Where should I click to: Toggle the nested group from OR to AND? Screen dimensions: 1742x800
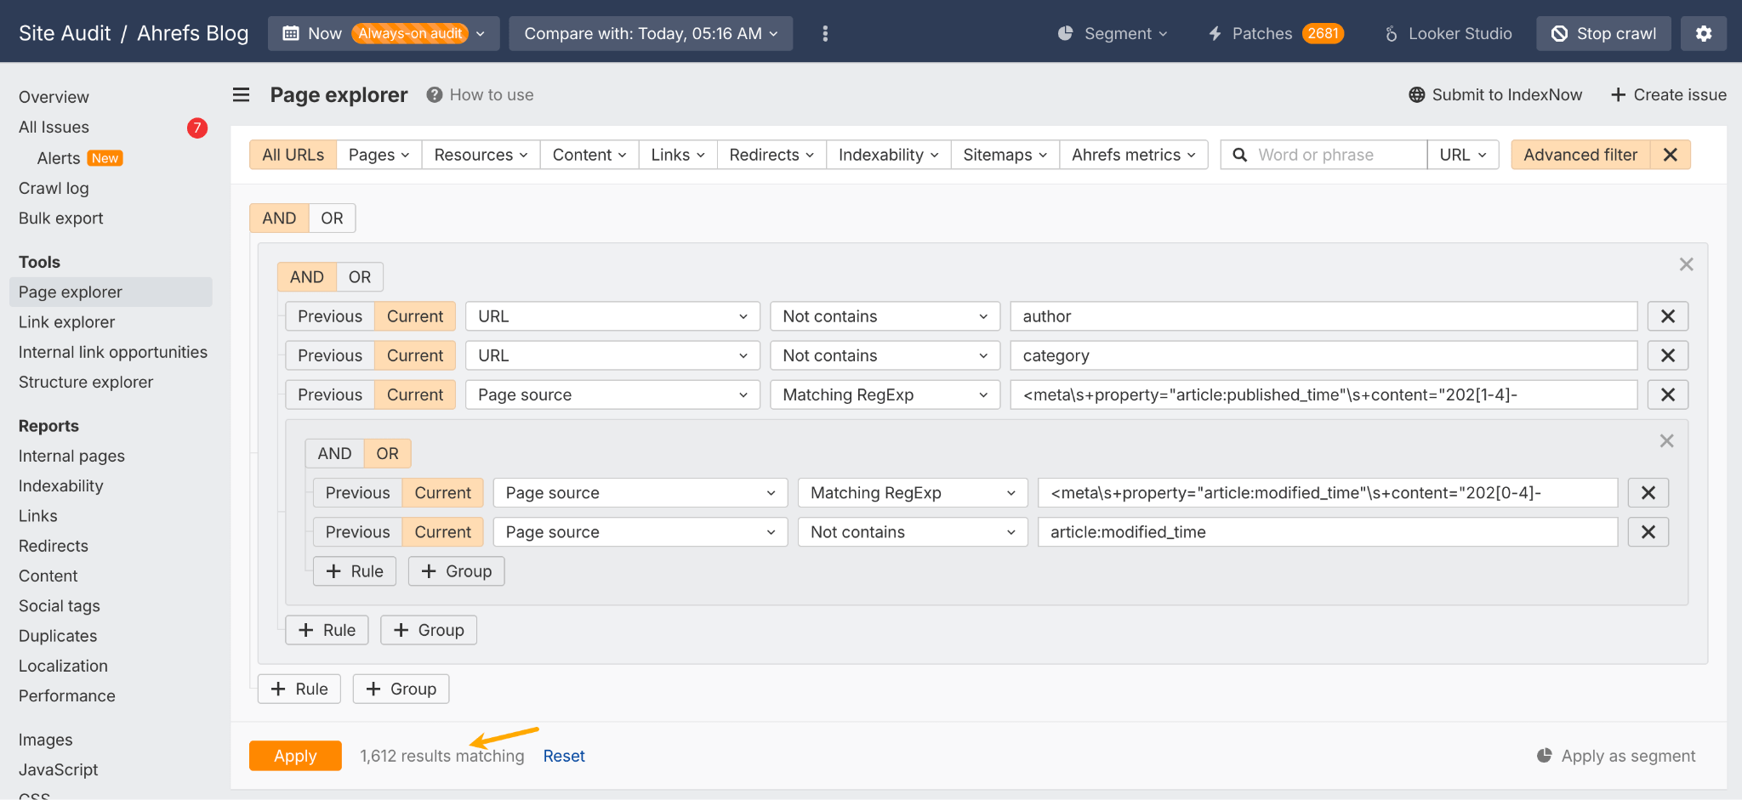pos(334,453)
